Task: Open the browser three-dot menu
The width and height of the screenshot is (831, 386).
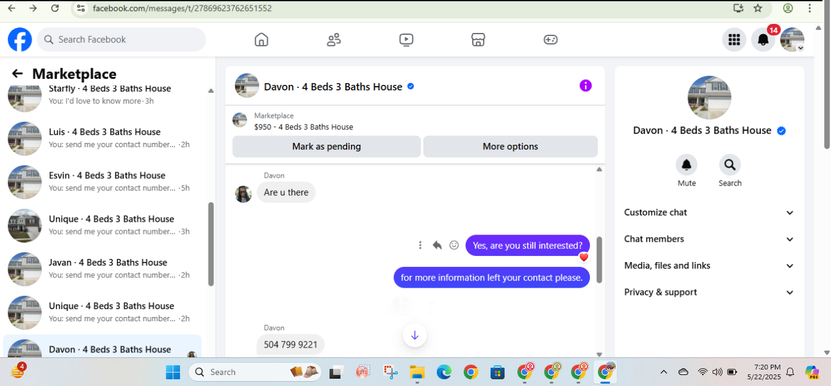Action: point(810,8)
